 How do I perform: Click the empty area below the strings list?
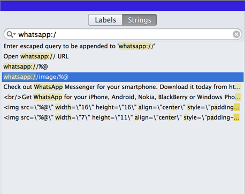[122, 157]
